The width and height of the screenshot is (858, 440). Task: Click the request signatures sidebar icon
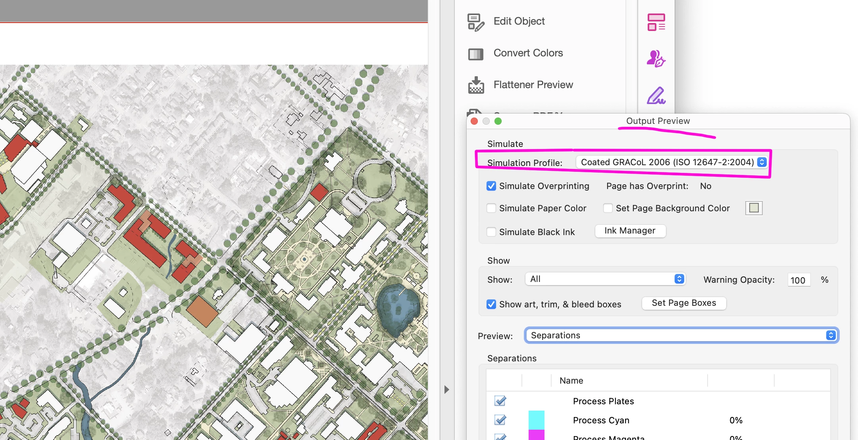point(656,58)
